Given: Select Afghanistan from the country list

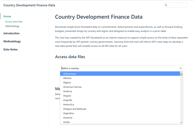Looking at the screenshot, I should (120, 74).
